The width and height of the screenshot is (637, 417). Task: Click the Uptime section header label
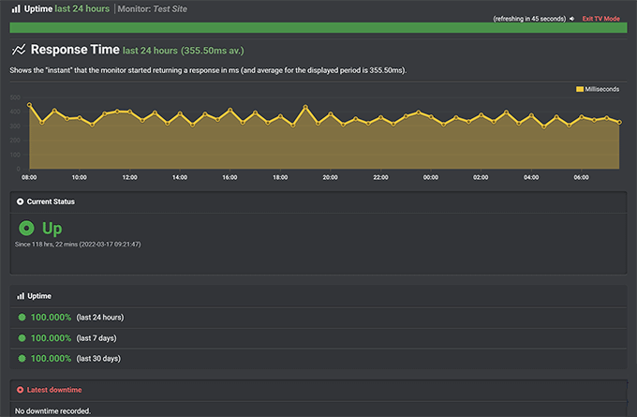40,296
